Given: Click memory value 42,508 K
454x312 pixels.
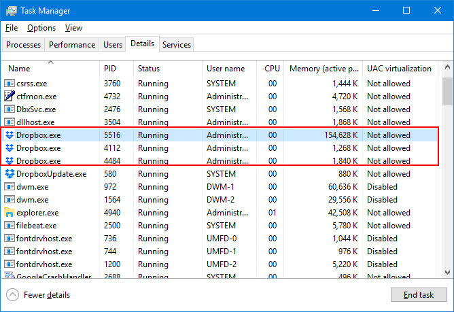Looking at the screenshot, I should click(x=343, y=213).
